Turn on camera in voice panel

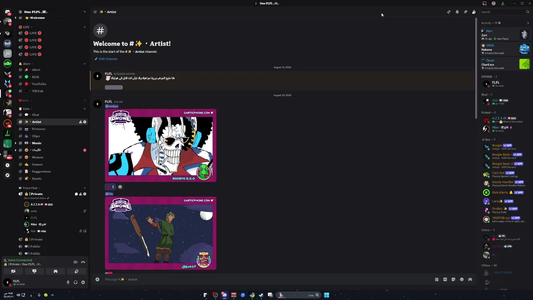[13, 271]
